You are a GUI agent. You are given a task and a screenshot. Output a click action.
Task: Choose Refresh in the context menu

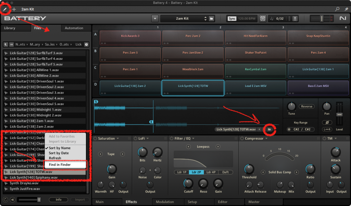click(x=55, y=158)
